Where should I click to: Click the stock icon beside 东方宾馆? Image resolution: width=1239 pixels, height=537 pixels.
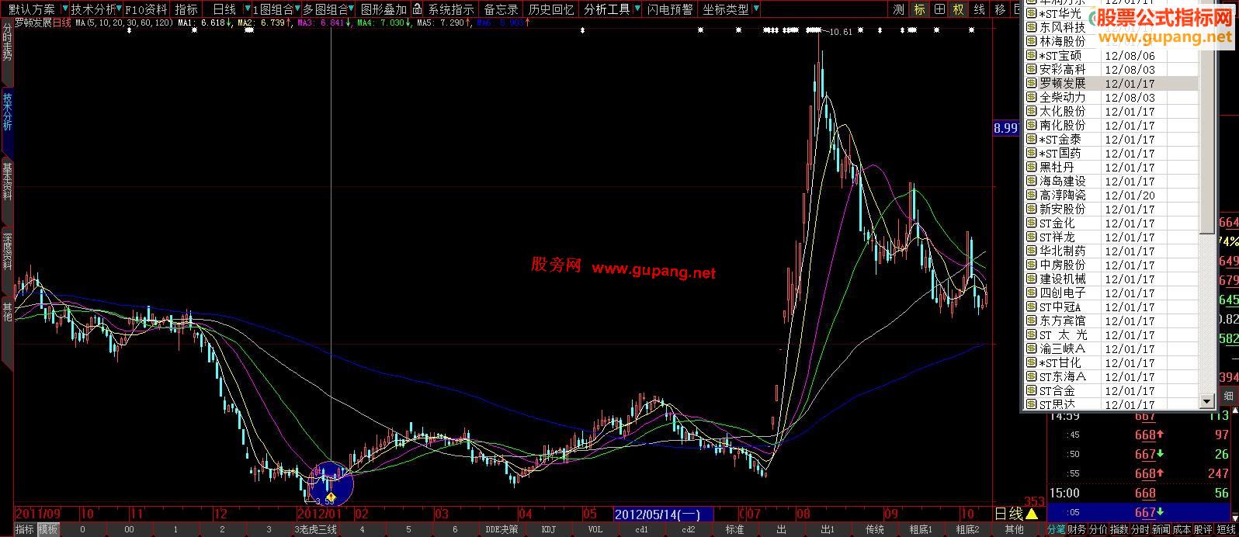click(x=1031, y=320)
